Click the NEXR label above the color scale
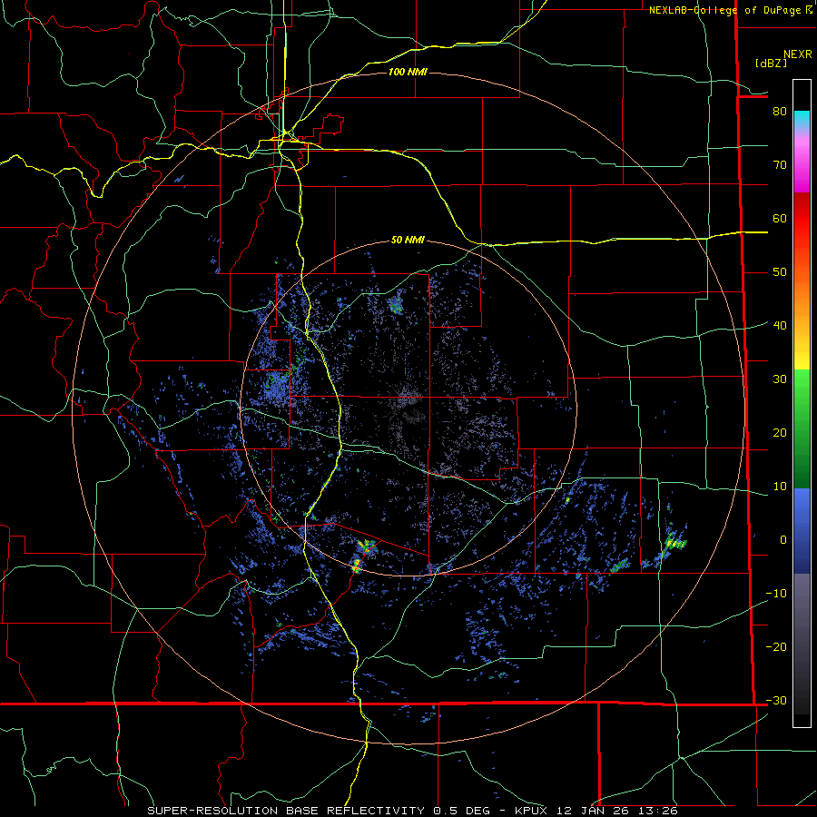 (798, 54)
